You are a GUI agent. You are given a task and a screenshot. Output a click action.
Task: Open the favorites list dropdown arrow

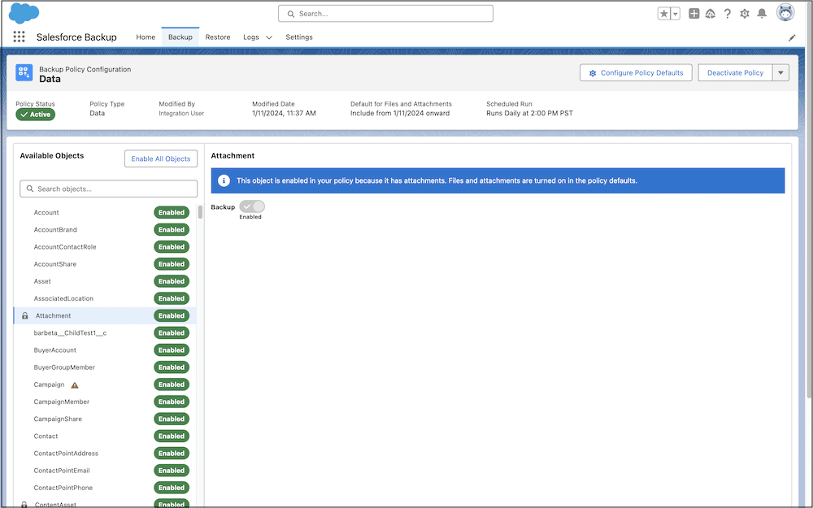(675, 14)
